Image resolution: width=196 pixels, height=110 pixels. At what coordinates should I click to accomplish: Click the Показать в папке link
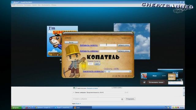(92, 88)
